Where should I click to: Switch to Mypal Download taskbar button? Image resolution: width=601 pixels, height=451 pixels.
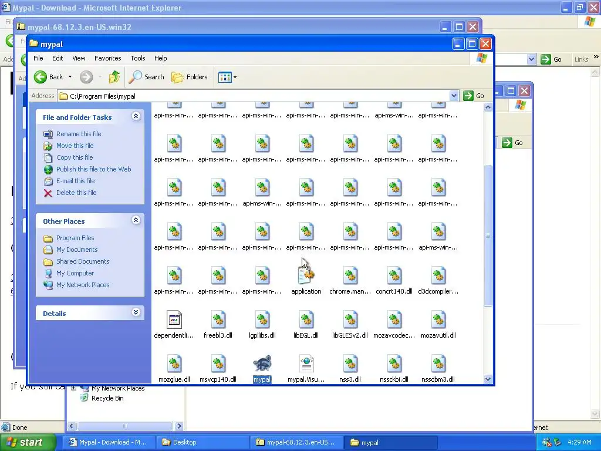click(x=109, y=442)
